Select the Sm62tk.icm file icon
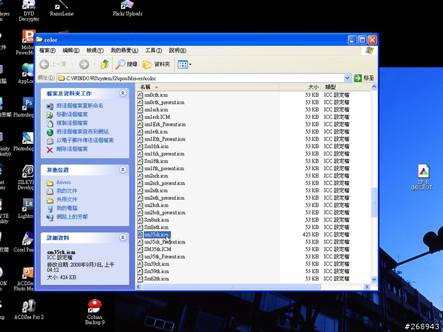The height and width of the screenshot is (332, 443). [x=140, y=279]
